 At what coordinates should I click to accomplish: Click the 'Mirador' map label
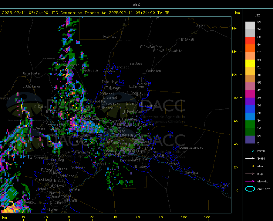[140, 167]
